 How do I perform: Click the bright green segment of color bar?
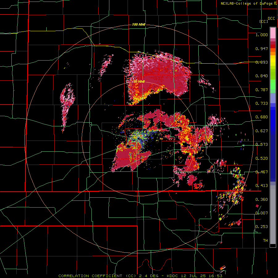point(273,84)
